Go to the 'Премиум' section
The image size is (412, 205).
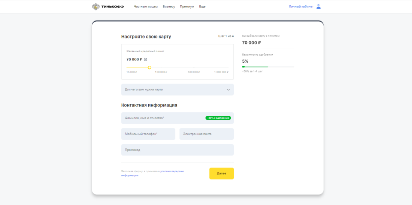(x=187, y=7)
